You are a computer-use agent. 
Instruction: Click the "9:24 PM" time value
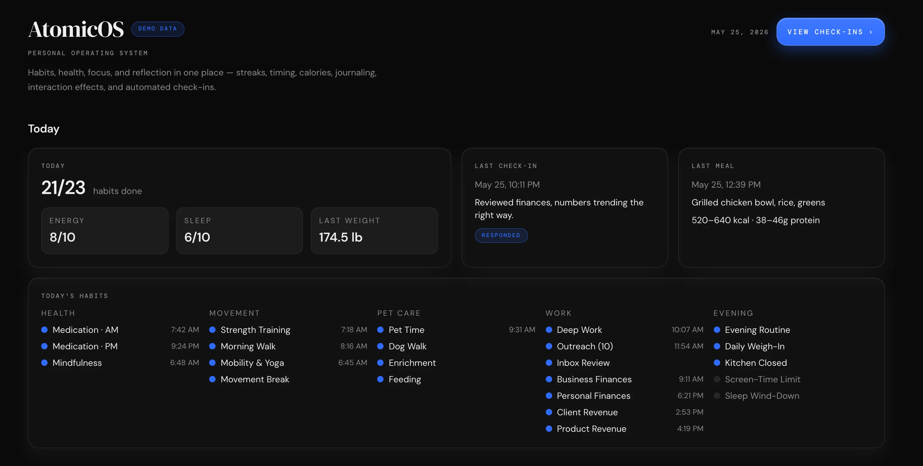pos(185,346)
